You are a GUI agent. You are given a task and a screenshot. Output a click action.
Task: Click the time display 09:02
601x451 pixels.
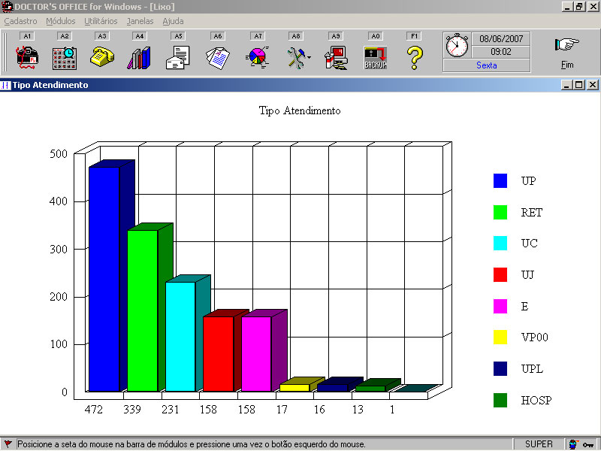point(501,52)
